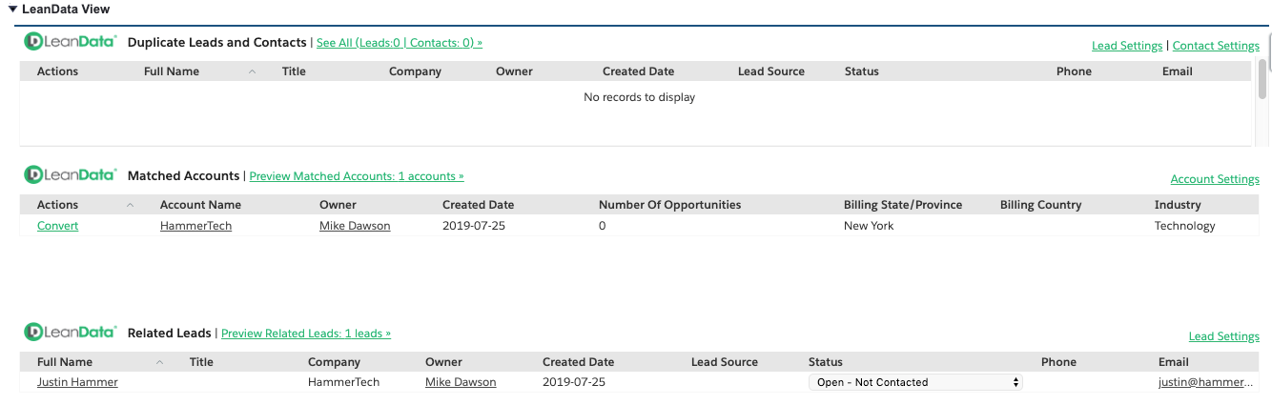Viewport: 1272px width, 405px height.
Task: Open Preview Related Leads link
Action: pos(306,334)
